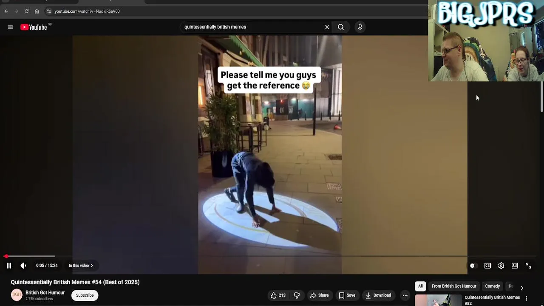Show more filter chips with the arrow
This screenshot has height=306, width=544.
(x=522, y=288)
